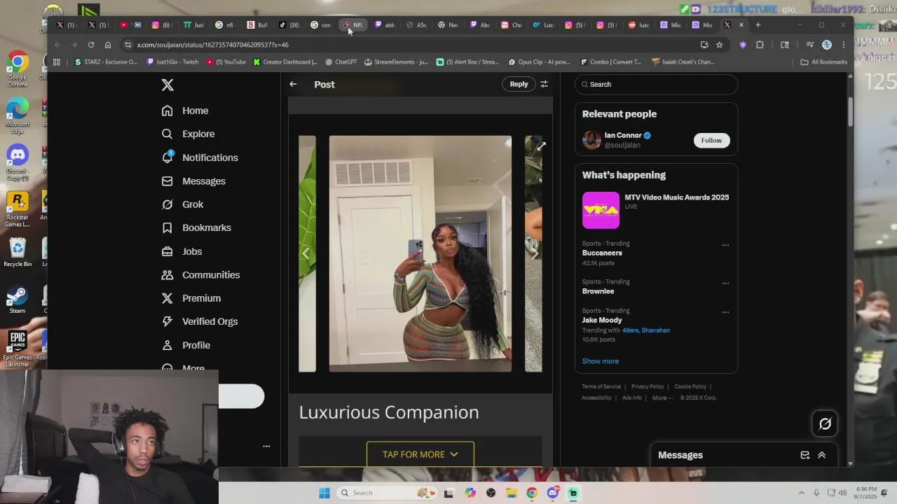The height and width of the screenshot is (504, 897).
Task: Bookmark this page with the star icon
Action: (719, 45)
